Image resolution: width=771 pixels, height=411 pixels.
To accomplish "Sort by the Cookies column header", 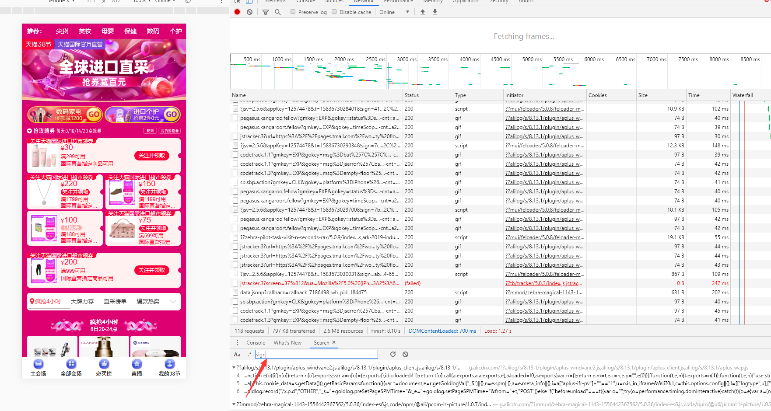I will (611, 95).
